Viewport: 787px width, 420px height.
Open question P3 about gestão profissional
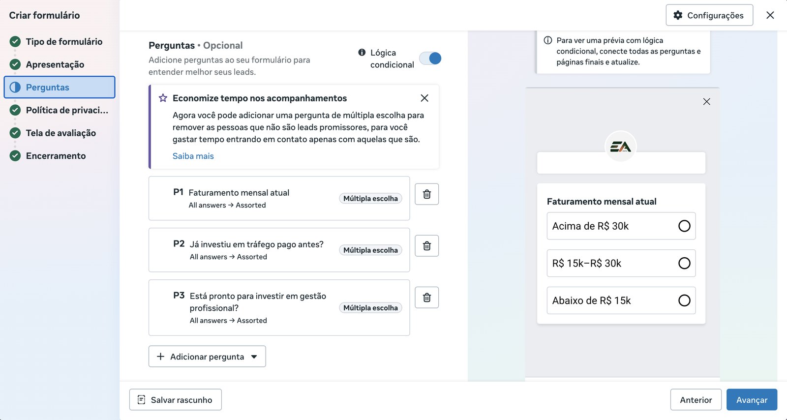pyautogui.click(x=279, y=308)
